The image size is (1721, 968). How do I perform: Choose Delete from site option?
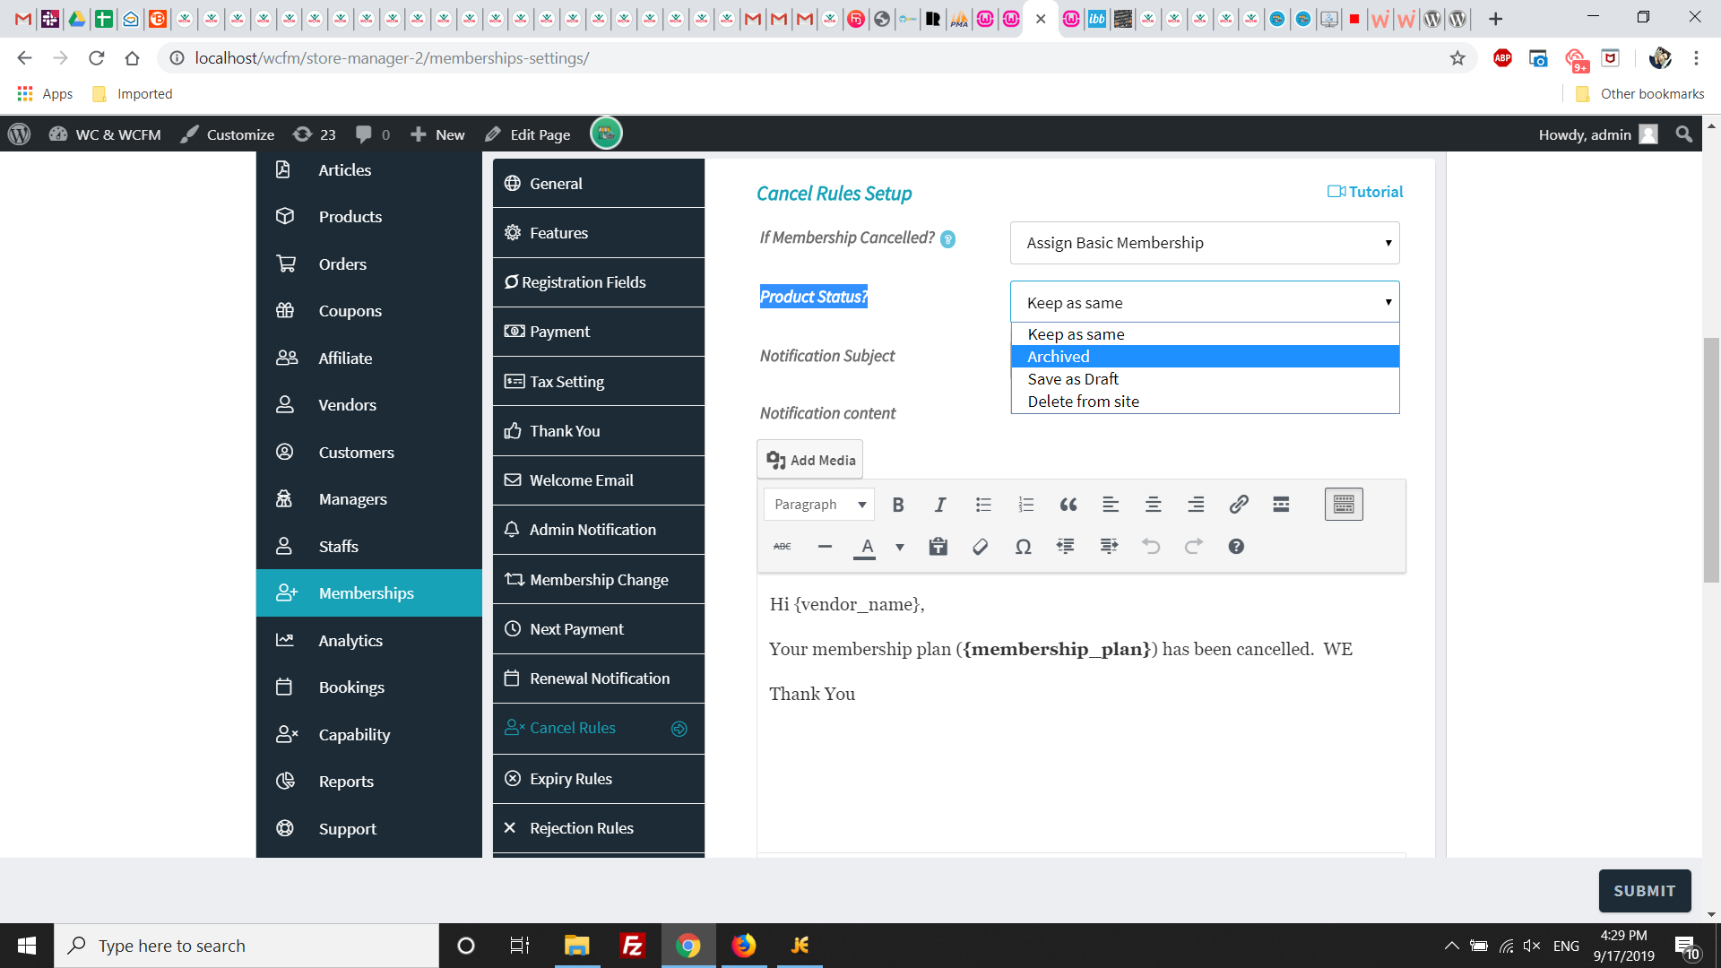[x=1205, y=402]
